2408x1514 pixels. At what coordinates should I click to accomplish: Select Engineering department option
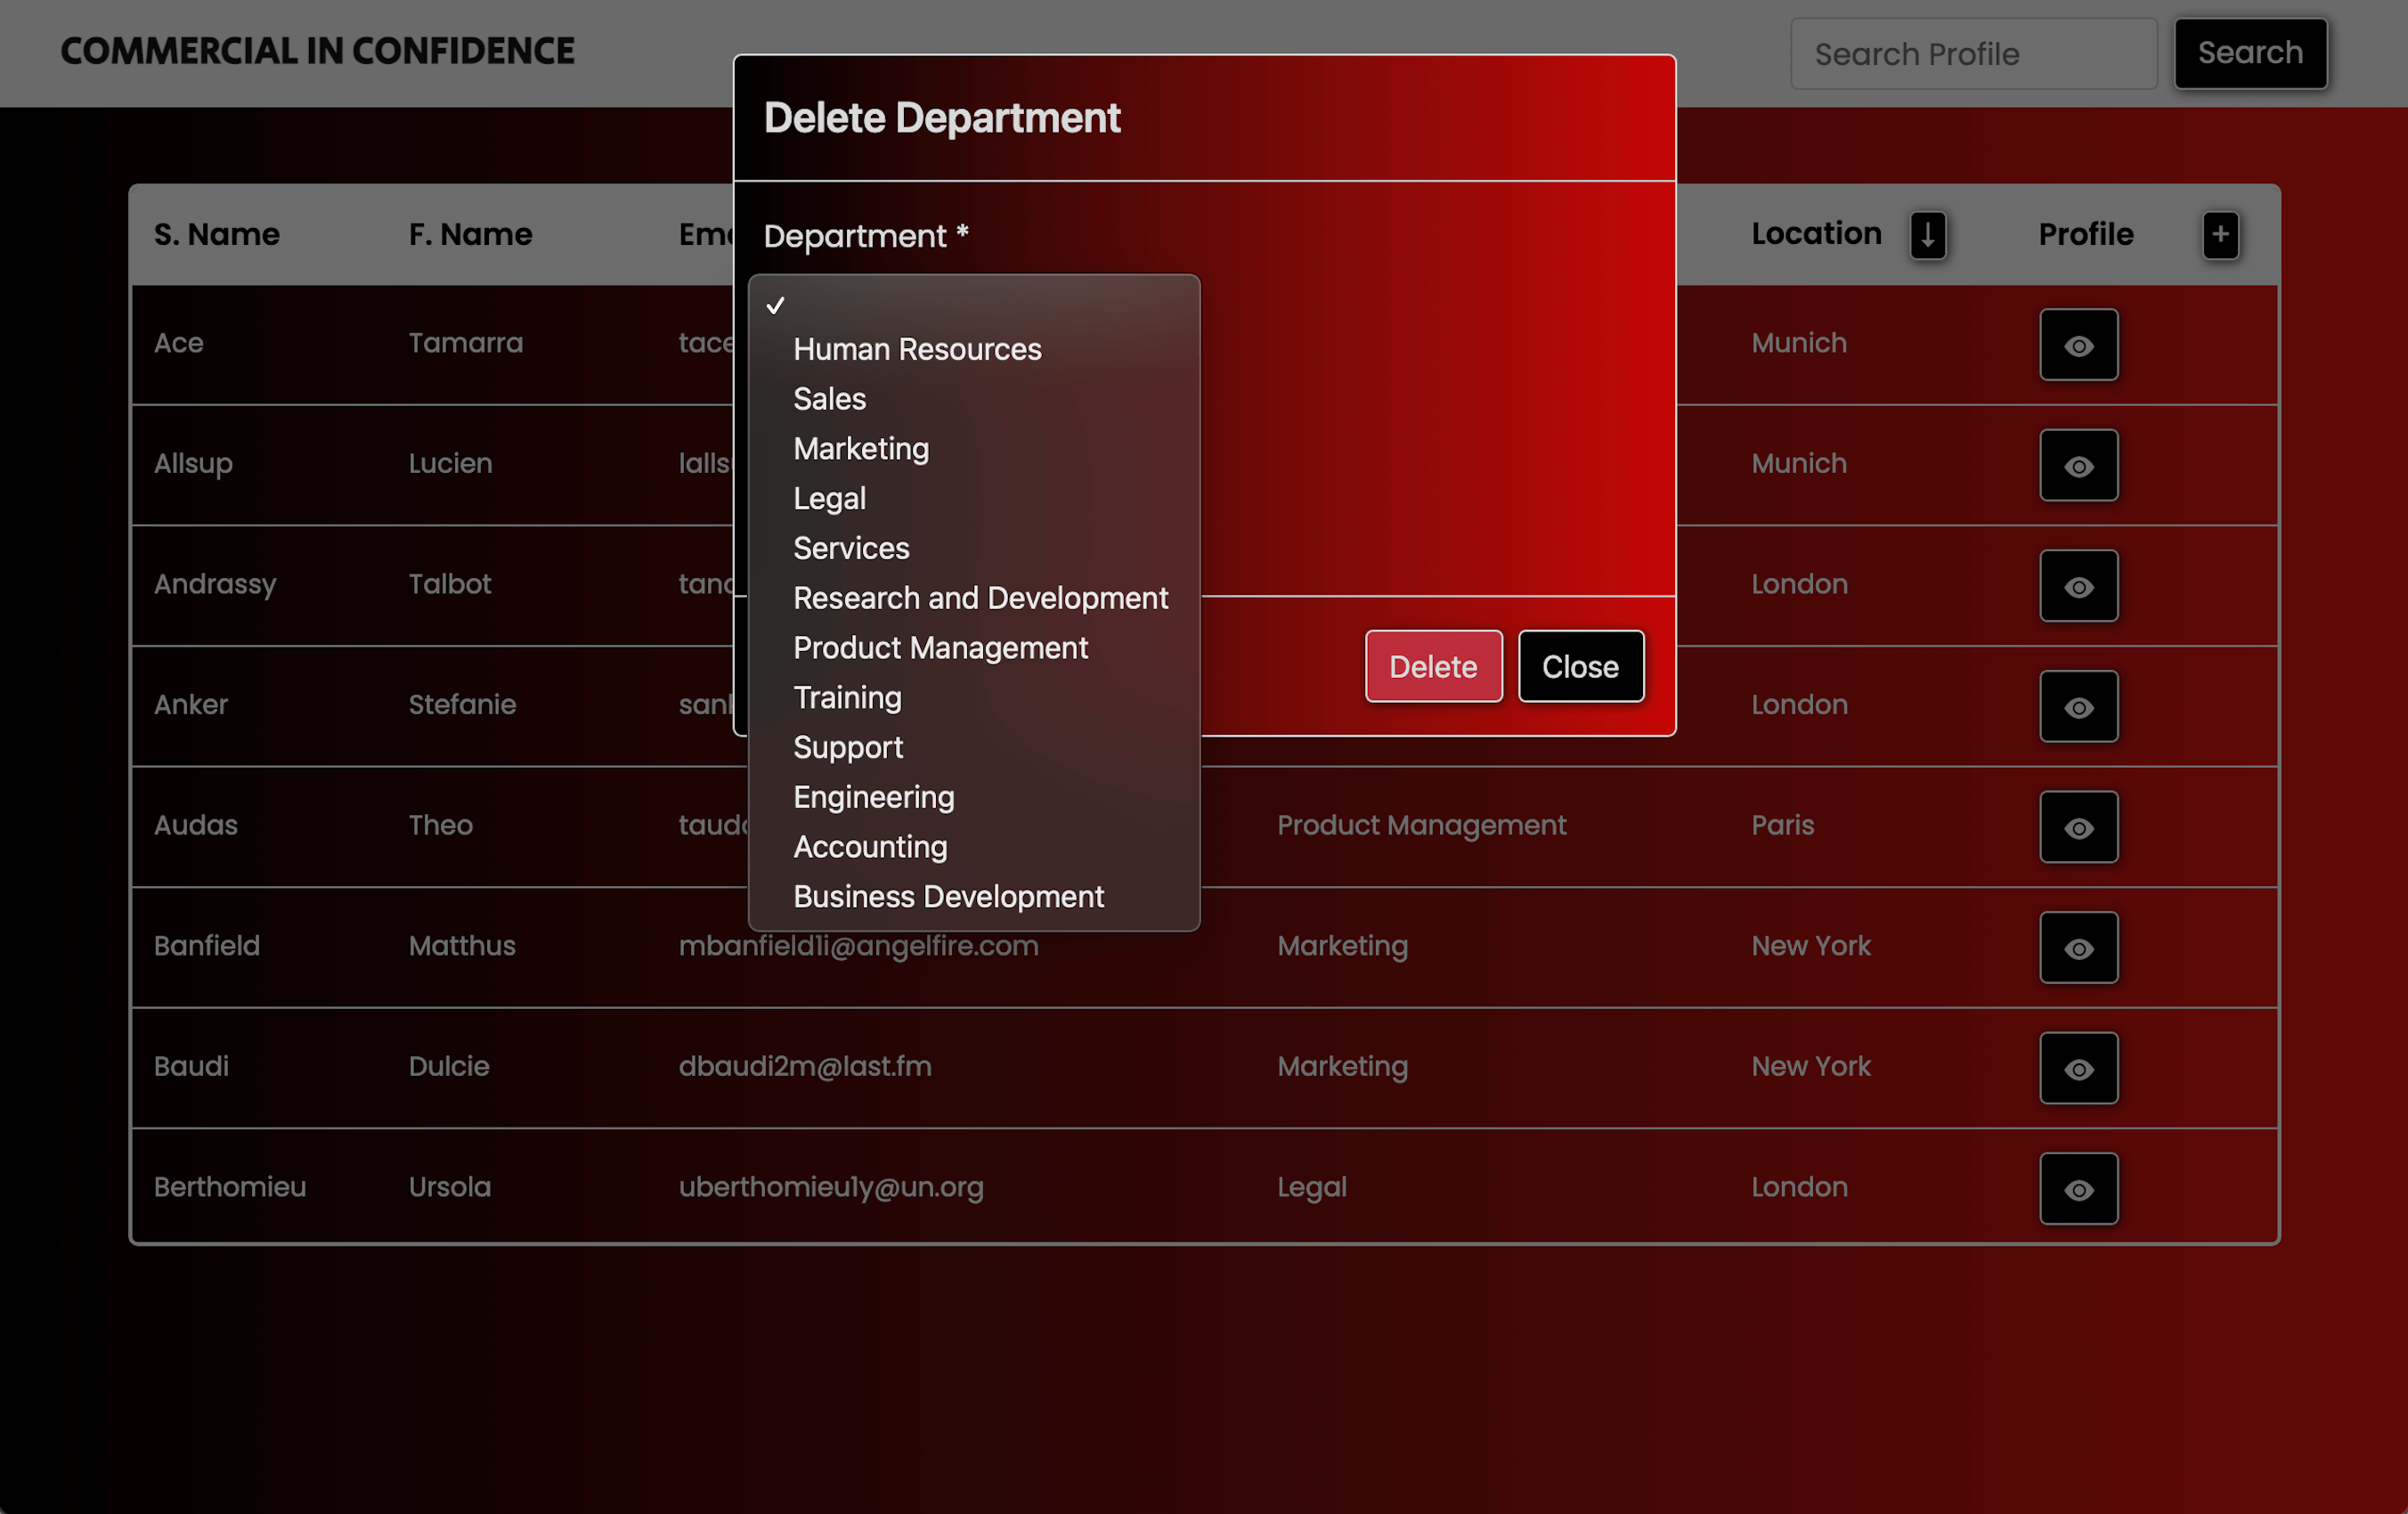click(974, 797)
